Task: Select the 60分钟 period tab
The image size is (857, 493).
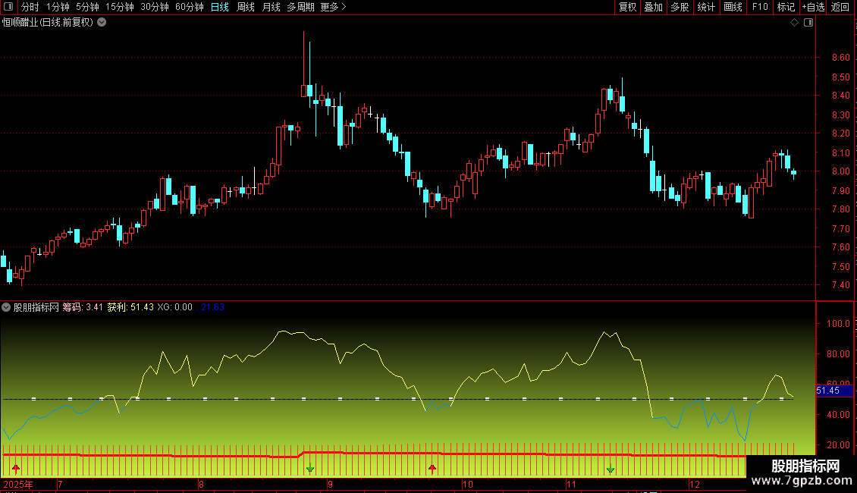Action: 189,7
